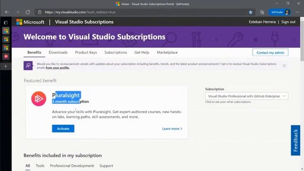This screenshot has width=304, height=171.
Task: Click the '3 month subscription' text
Action: (70, 102)
